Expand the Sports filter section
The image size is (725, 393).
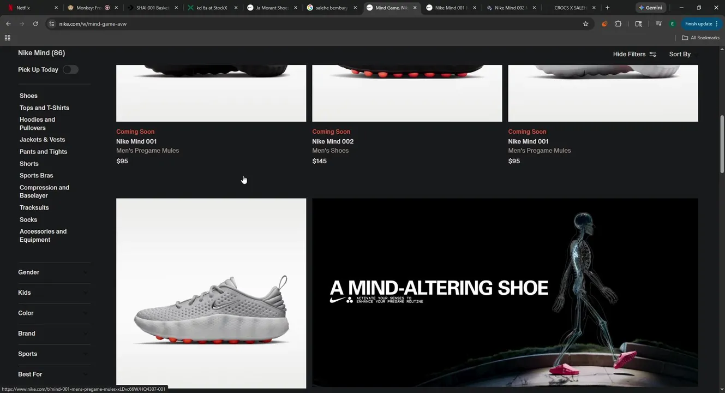pyautogui.click(x=53, y=354)
